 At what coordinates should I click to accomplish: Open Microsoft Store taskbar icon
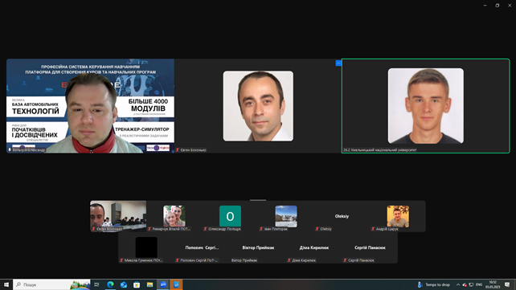point(137,284)
